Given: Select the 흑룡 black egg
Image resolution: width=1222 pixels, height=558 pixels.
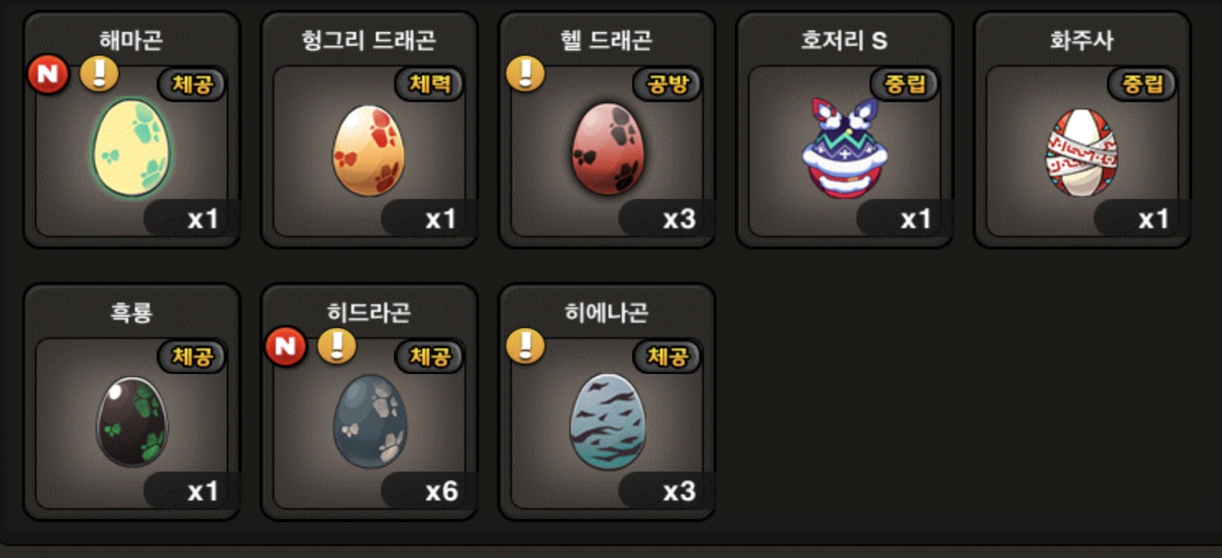Looking at the screenshot, I should tap(132, 422).
